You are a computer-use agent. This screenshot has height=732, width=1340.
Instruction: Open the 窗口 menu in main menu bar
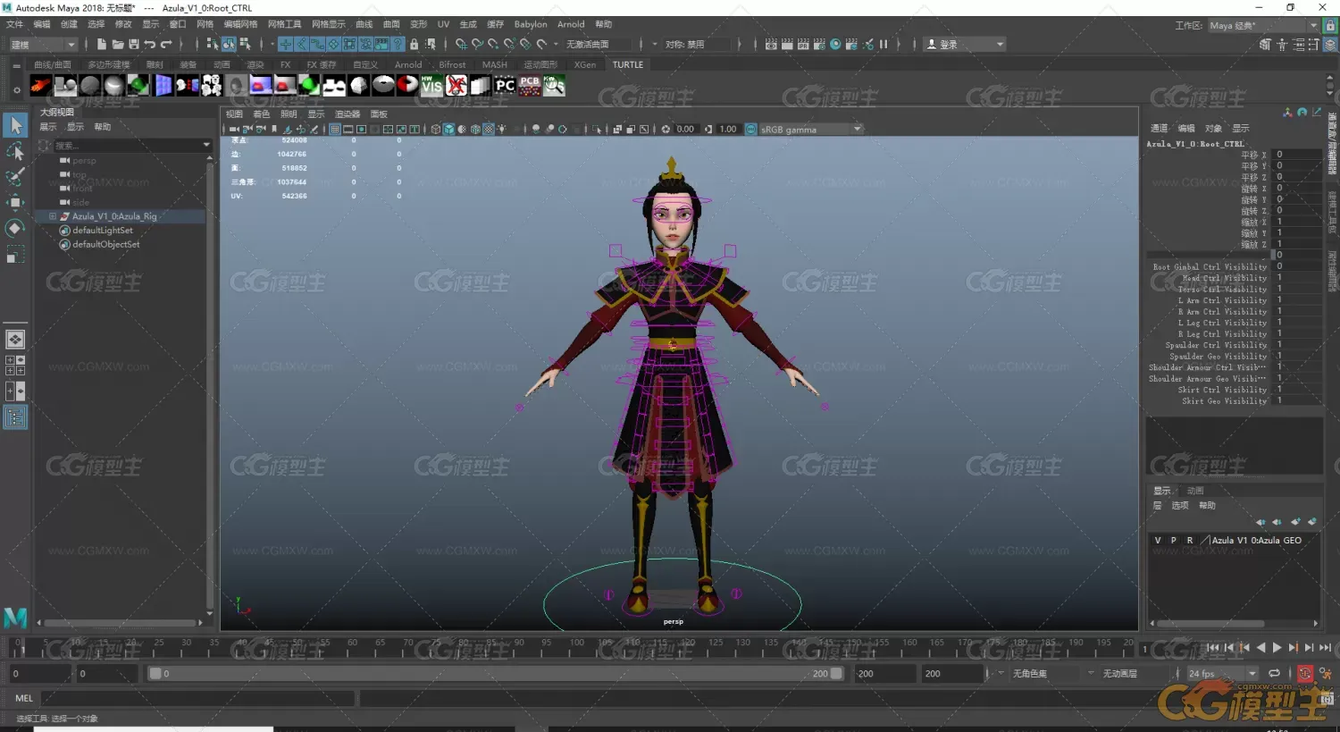click(x=178, y=24)
